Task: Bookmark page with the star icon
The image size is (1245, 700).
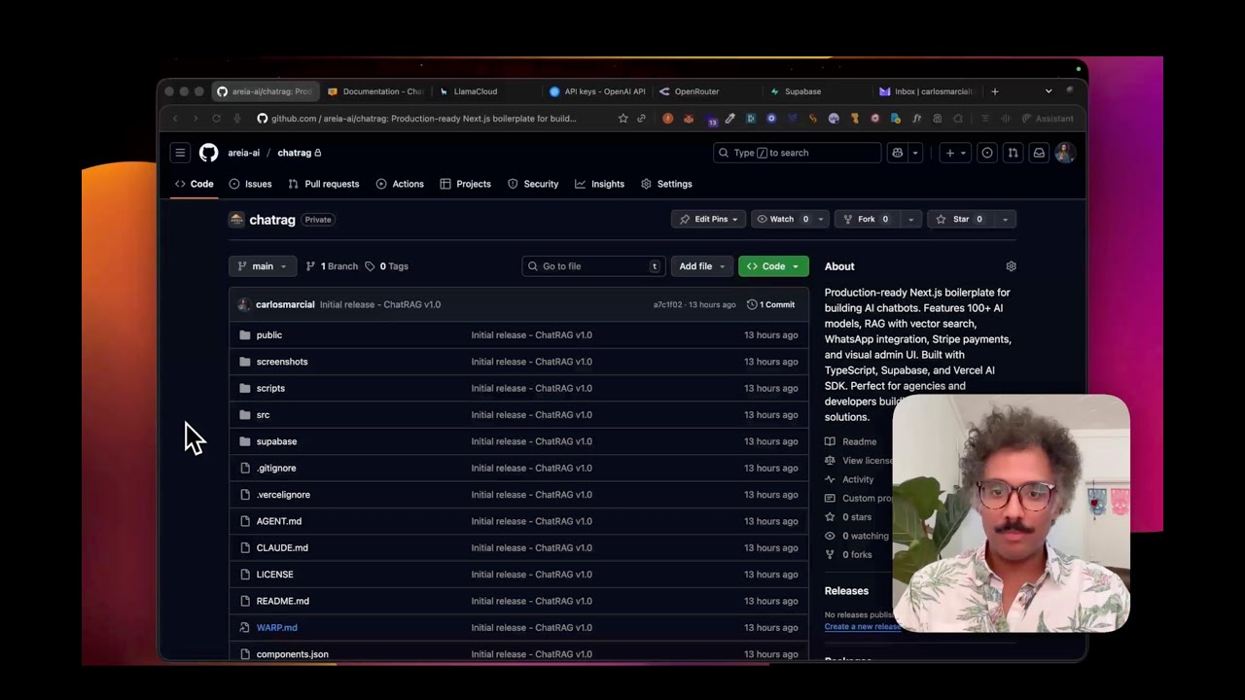Action: [622, 119]
